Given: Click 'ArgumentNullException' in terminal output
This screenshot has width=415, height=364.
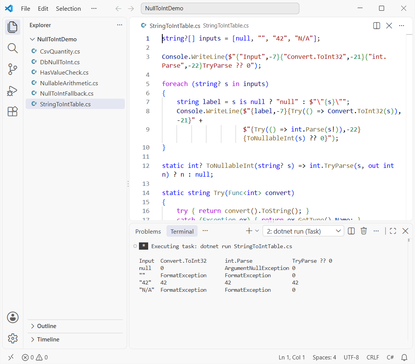Looking at the screenshot, I should (x=257, y=268).
